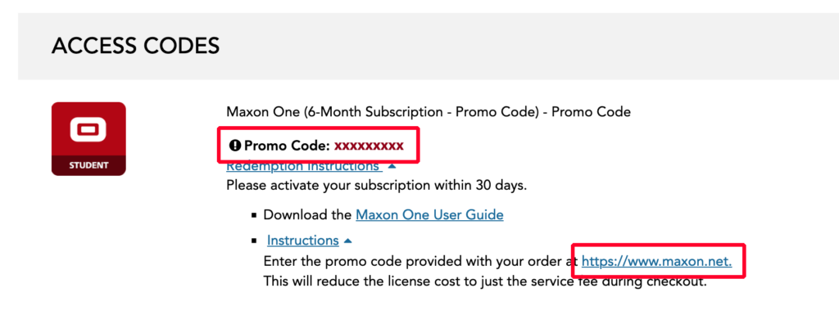The image size is (839, 333).
Task: Open the Redemption Instructions link
Action: pos(304,166)
